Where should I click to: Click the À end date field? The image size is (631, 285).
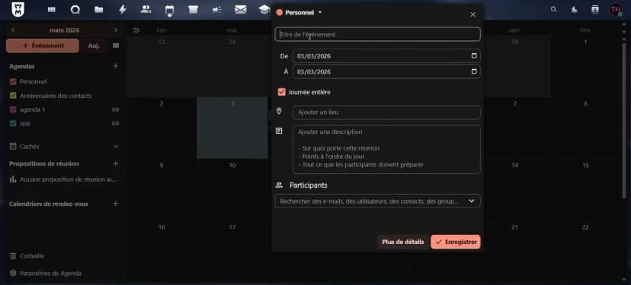386,71
